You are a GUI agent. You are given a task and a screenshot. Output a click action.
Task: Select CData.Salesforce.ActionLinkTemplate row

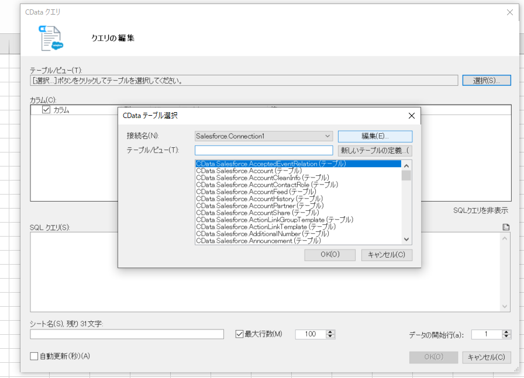298,227
